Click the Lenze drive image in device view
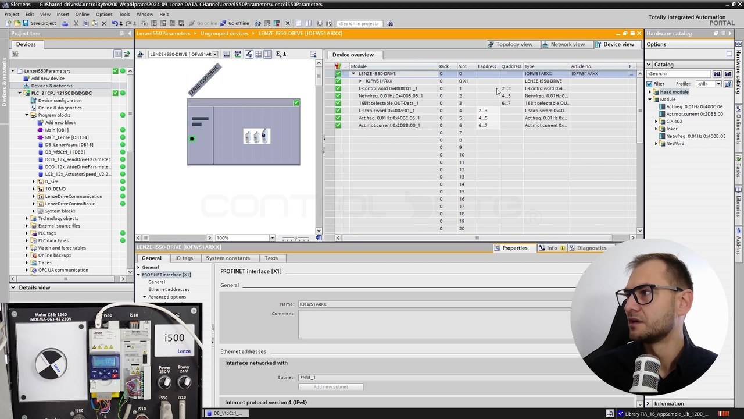The image size is (744, 419). [x=256, y=136]
